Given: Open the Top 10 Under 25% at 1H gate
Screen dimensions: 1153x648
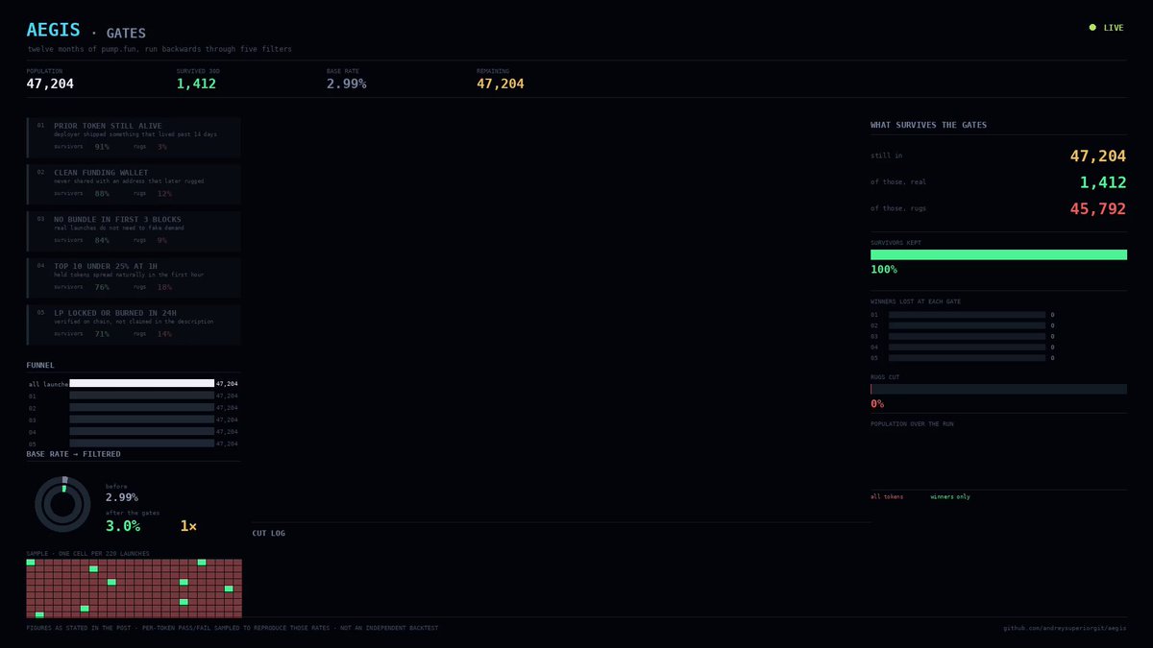Looking at the screenshot, I should [134, 277].
